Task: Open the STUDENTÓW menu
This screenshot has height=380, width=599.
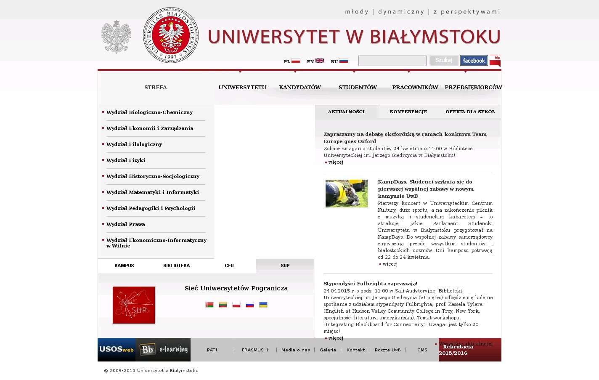Action: coord(358,88)
